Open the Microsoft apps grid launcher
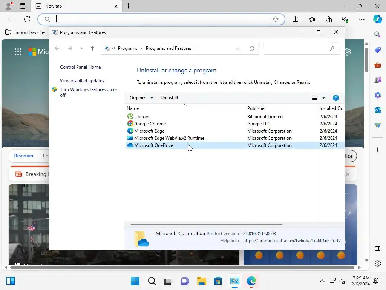The image size is (386, 290). click(x=18, y=51)
